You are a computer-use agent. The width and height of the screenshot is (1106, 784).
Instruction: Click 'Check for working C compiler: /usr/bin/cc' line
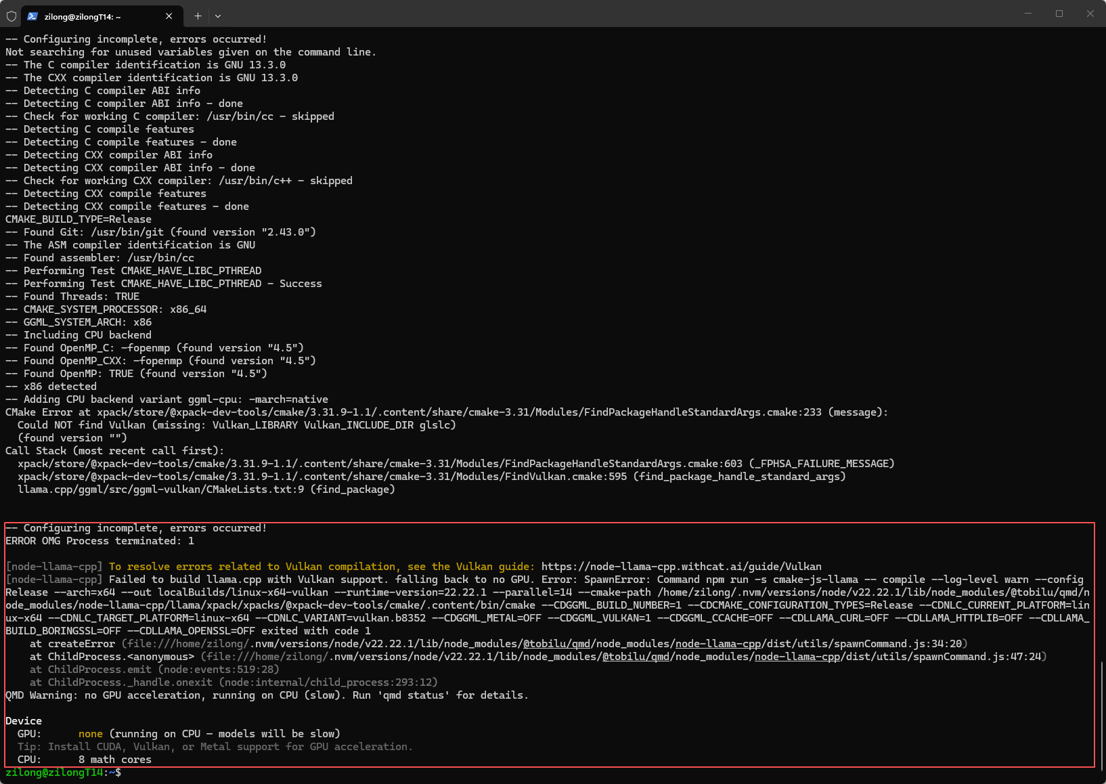click(x=170, y=116)
